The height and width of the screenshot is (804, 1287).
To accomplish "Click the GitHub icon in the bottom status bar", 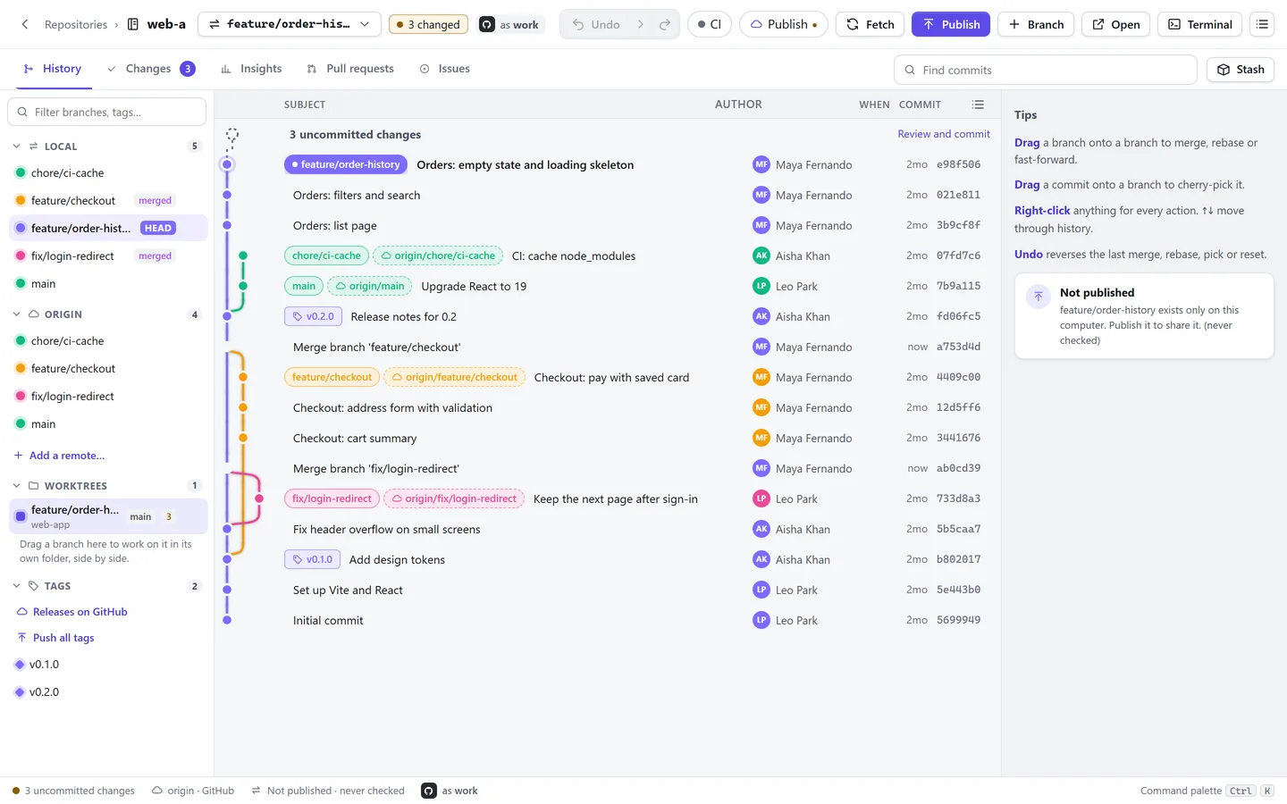I will (429, 791).
